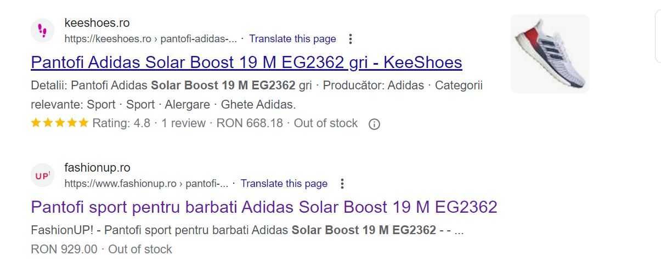Click the https://keeshoes.ro breadcrumb URL
Viewport: 661px width, 278px height.
pyautogui.click(x=151, y=39)
